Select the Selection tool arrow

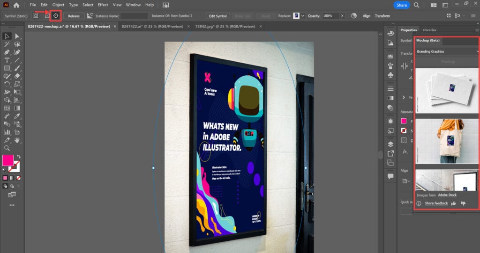coord(7,36)
